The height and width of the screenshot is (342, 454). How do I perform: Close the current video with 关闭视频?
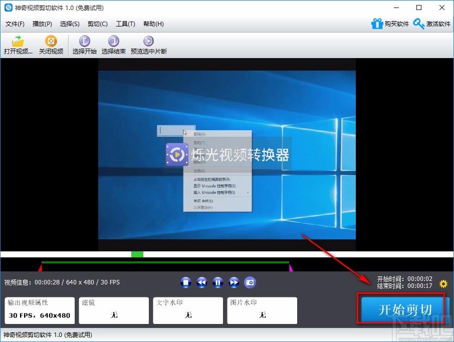coord(51,45)
